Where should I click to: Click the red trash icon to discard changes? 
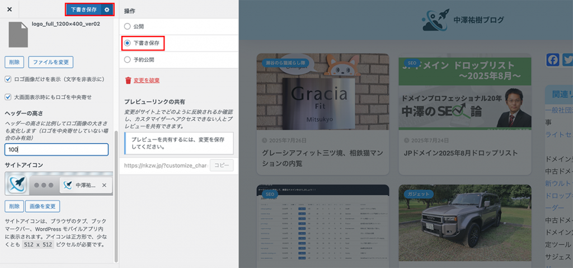pyautogui.click(x=128, y=81)
